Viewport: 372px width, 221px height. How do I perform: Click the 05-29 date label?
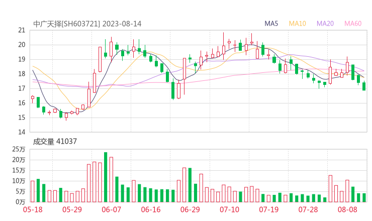(x=72, y=209)
